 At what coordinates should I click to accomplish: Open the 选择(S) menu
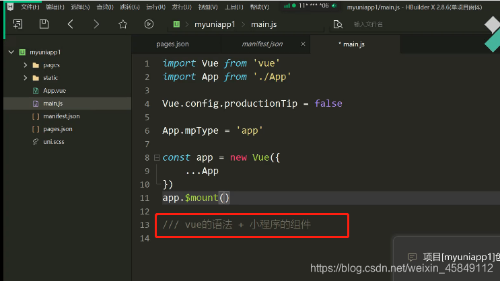pos(80,7)
